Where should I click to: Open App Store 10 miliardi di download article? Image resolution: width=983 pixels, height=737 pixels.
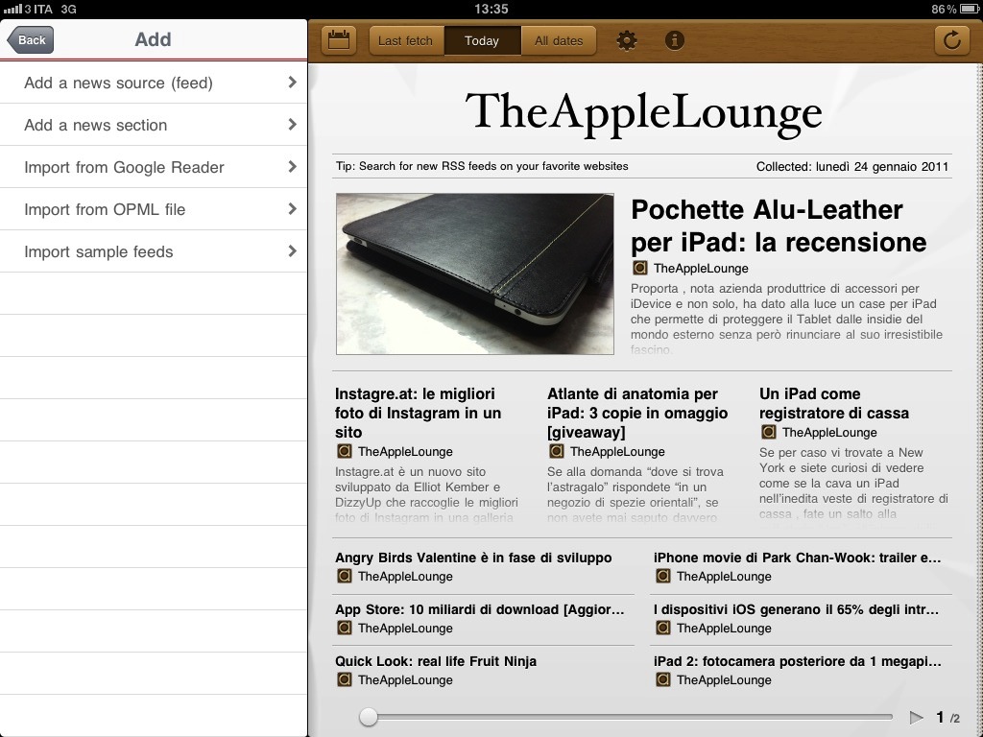click(x=480, y=609)
